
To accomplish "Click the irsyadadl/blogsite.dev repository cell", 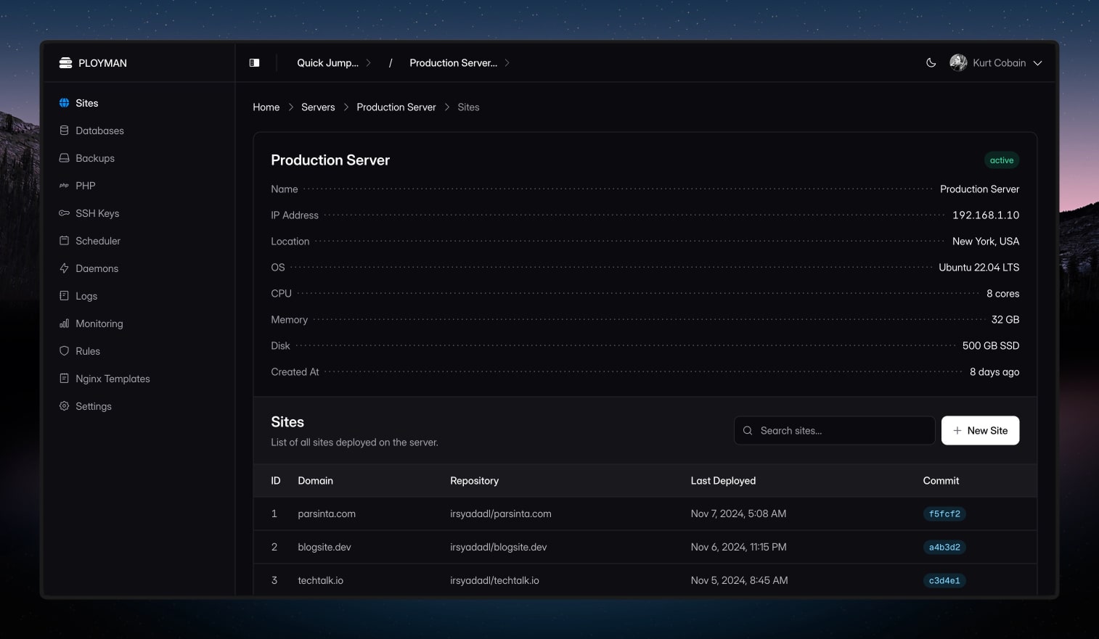I will 499,548.
